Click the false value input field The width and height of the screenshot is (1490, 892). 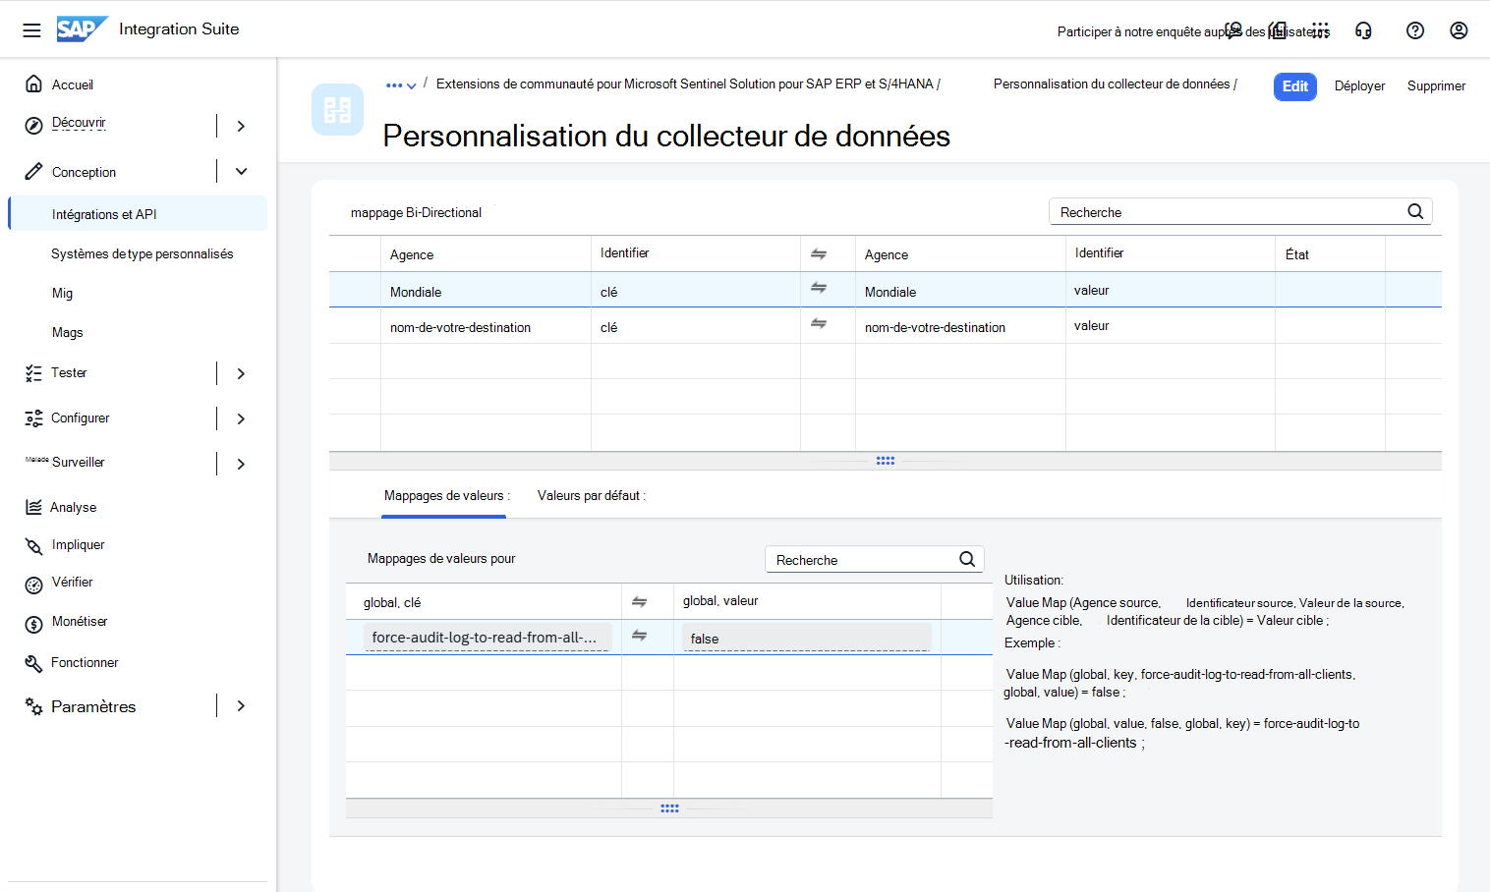point(806,638)
